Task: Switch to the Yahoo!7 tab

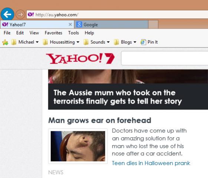Action: (37, 24)
